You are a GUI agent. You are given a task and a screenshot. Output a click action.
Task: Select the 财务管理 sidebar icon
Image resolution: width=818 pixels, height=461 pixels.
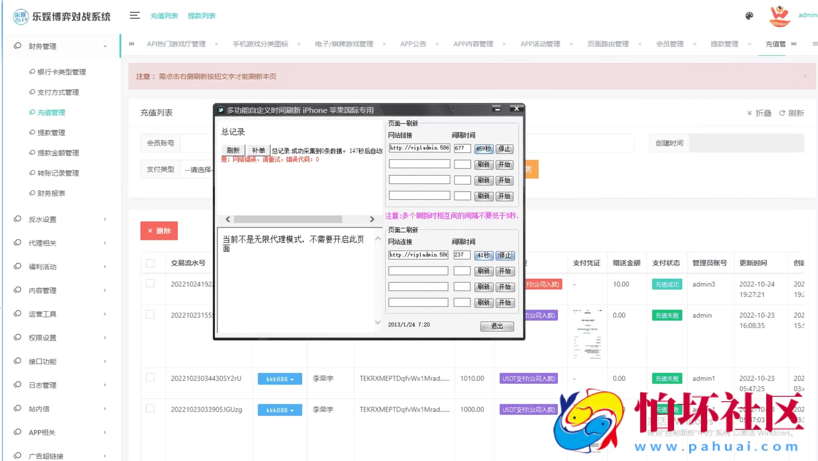[17, 46]
